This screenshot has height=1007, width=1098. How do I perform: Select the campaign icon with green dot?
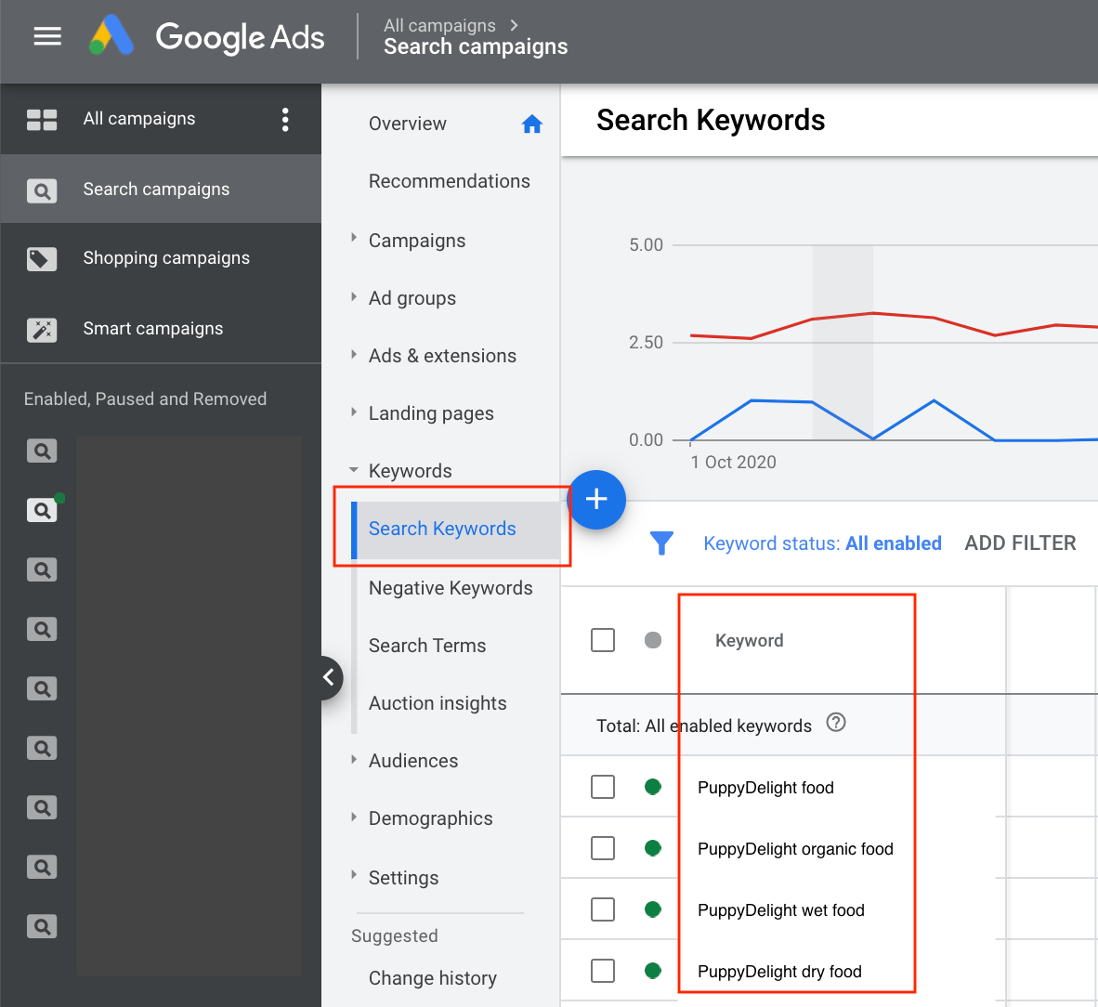coord(44,510)
